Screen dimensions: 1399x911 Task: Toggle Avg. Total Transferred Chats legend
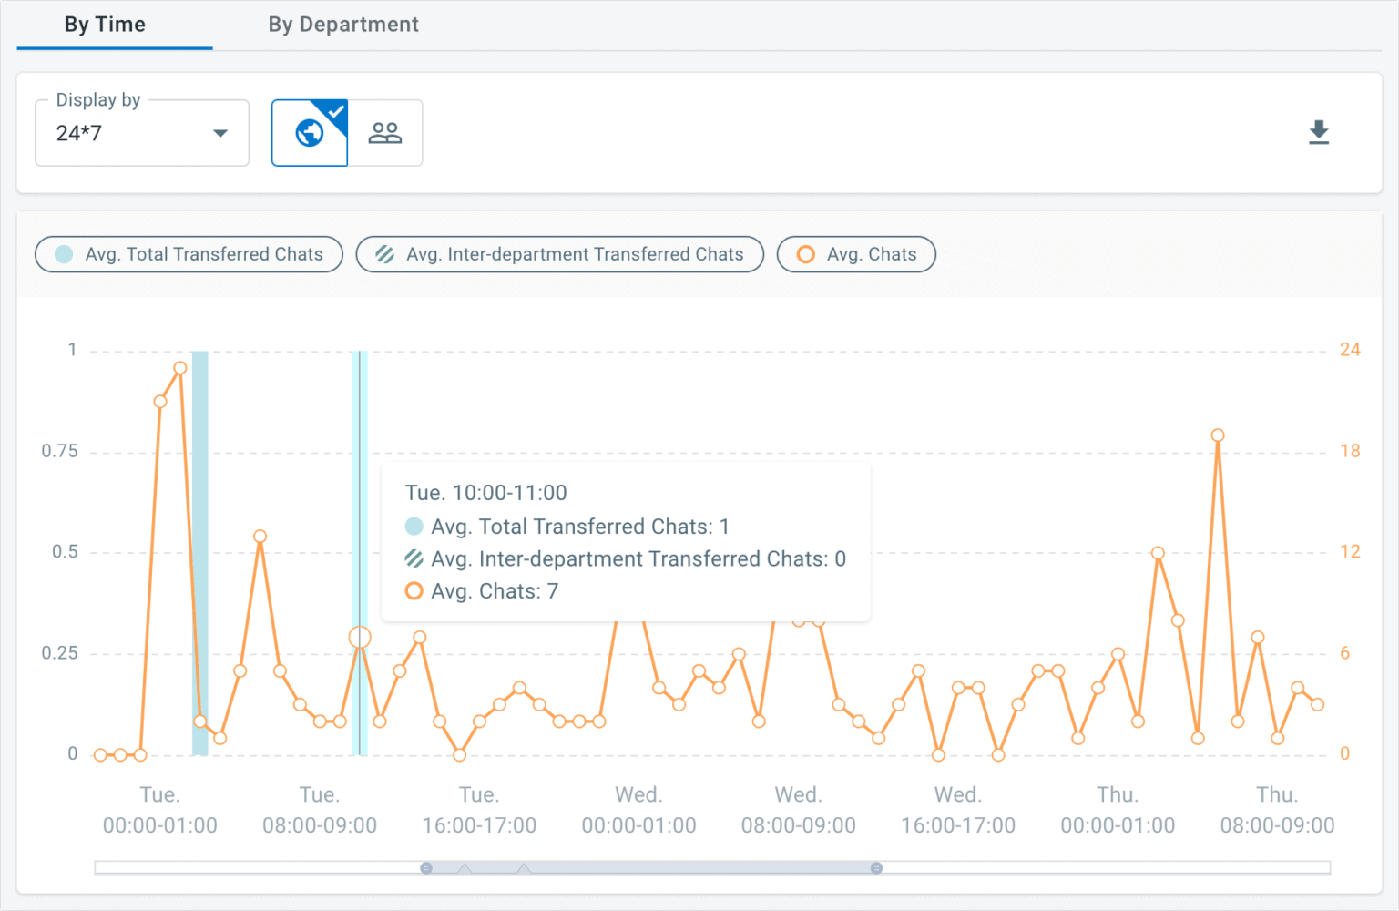189,254
